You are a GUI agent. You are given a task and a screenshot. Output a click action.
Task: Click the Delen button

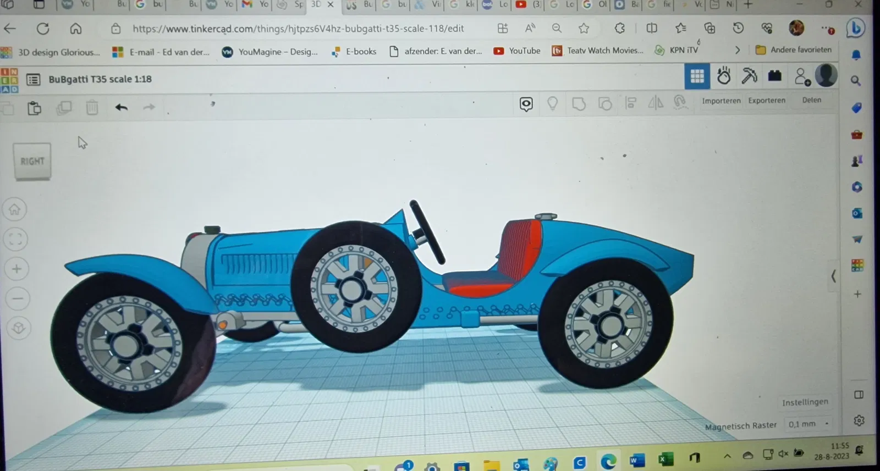(x=811, y=100)
